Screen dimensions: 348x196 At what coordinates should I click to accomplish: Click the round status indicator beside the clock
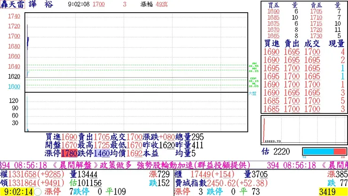pos(38,192)
